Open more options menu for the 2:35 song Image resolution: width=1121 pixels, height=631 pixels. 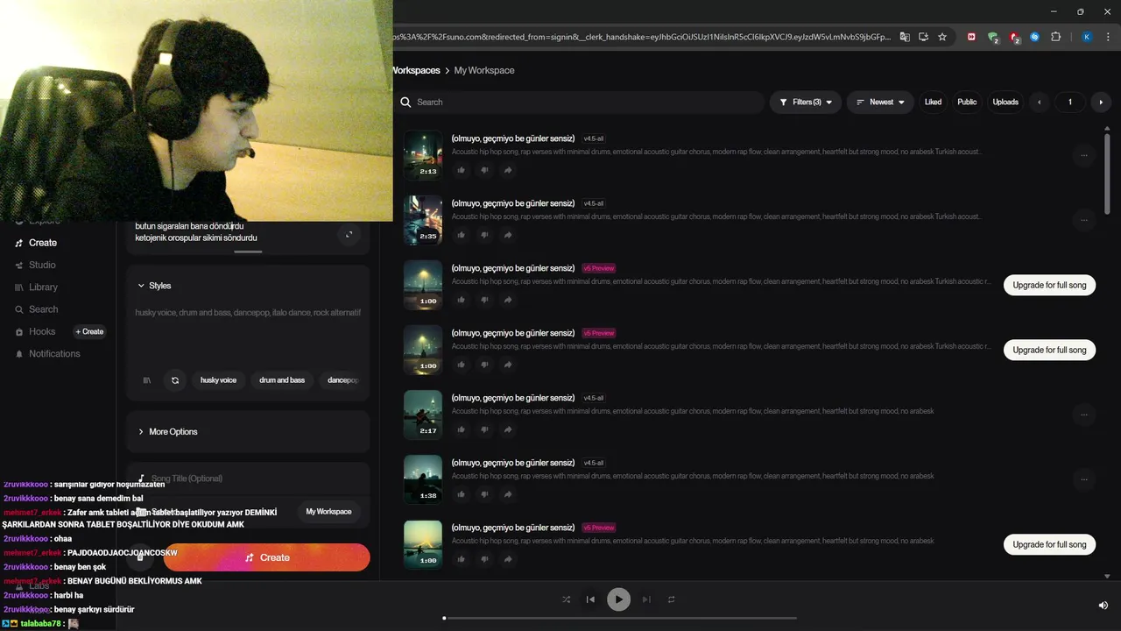click(x=1084, y=220)
